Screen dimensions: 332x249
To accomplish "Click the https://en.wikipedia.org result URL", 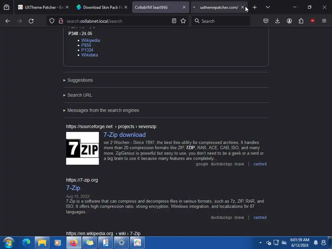I will coord(103,233).
